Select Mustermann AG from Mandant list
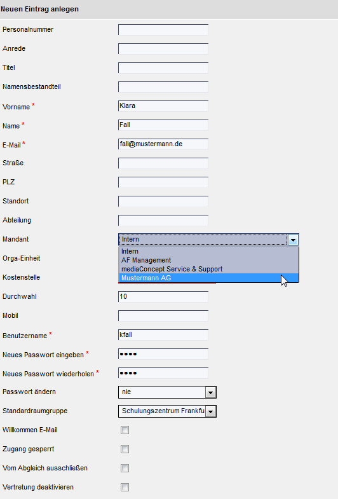 pyautogui.click(x=208, y=278)
